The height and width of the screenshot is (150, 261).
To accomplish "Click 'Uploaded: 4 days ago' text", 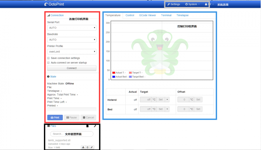I will point(59,144).
